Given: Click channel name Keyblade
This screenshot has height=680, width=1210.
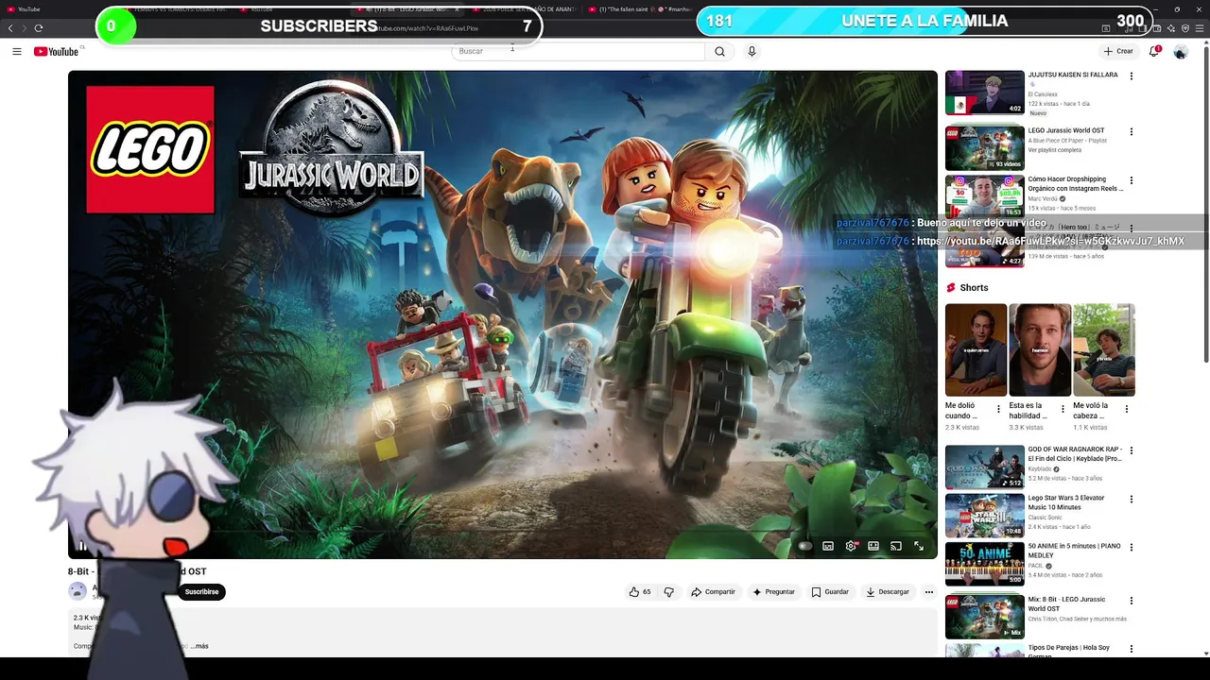Looking at the screenshot, I should 1040,469.
